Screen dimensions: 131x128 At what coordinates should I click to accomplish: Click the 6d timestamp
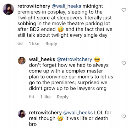tap(20, 44)
